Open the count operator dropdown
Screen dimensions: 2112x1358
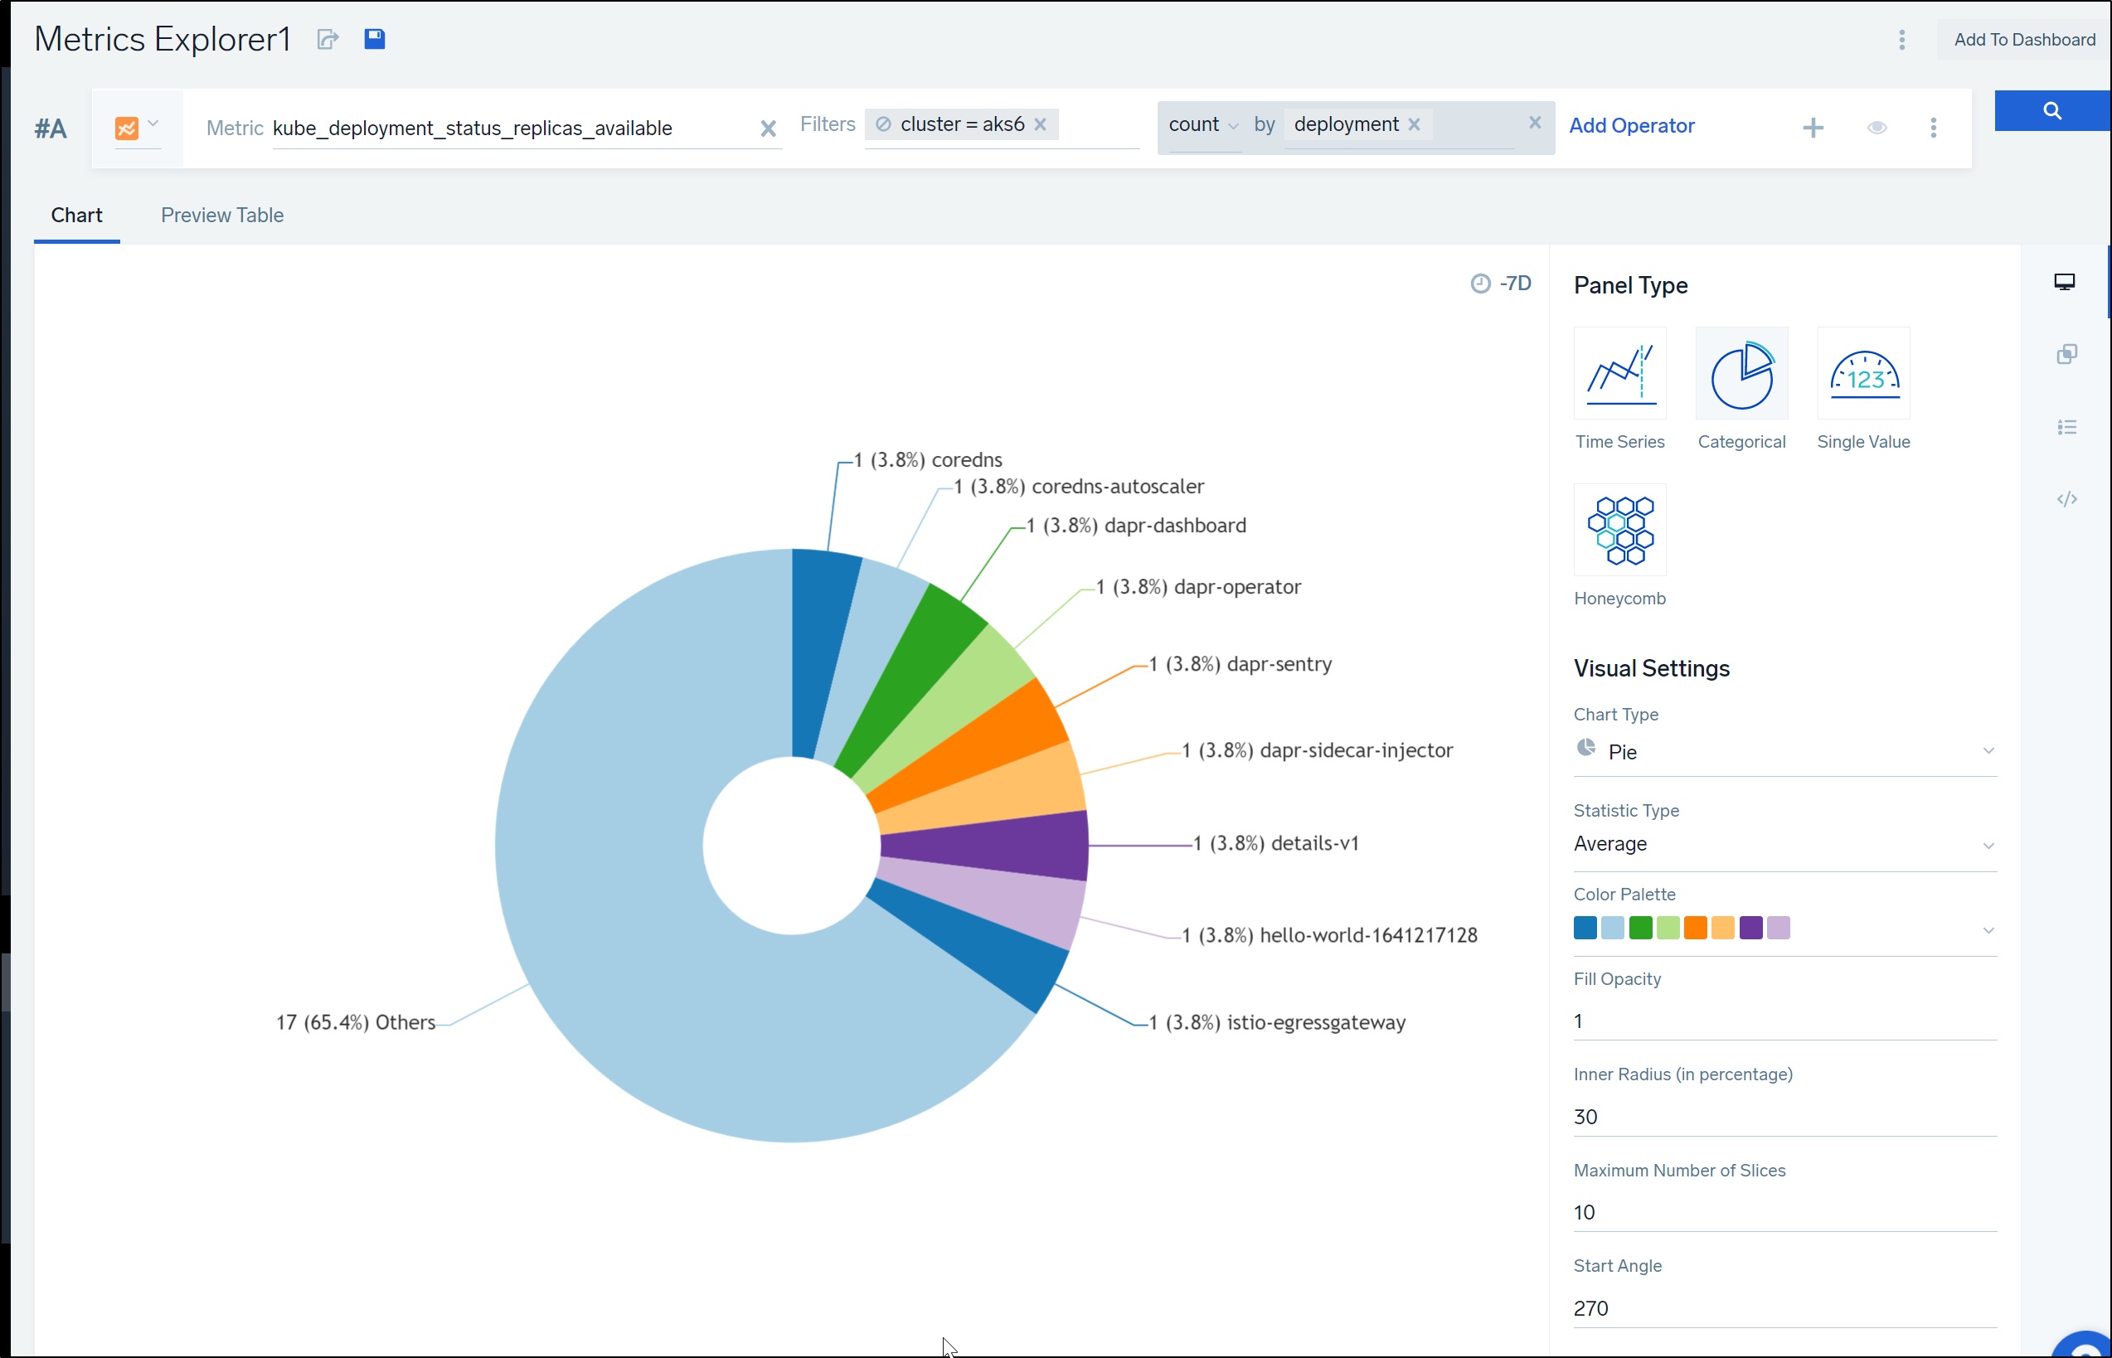[1204, 125]
